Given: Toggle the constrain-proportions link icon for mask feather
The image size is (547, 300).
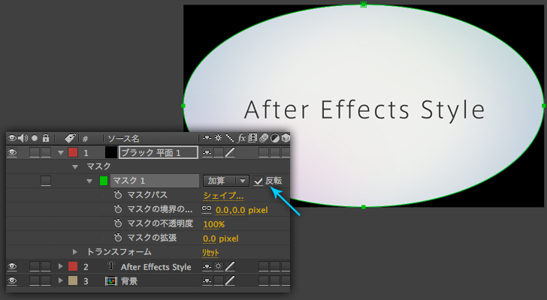Looking at the screenshot, I should point(207,208).
